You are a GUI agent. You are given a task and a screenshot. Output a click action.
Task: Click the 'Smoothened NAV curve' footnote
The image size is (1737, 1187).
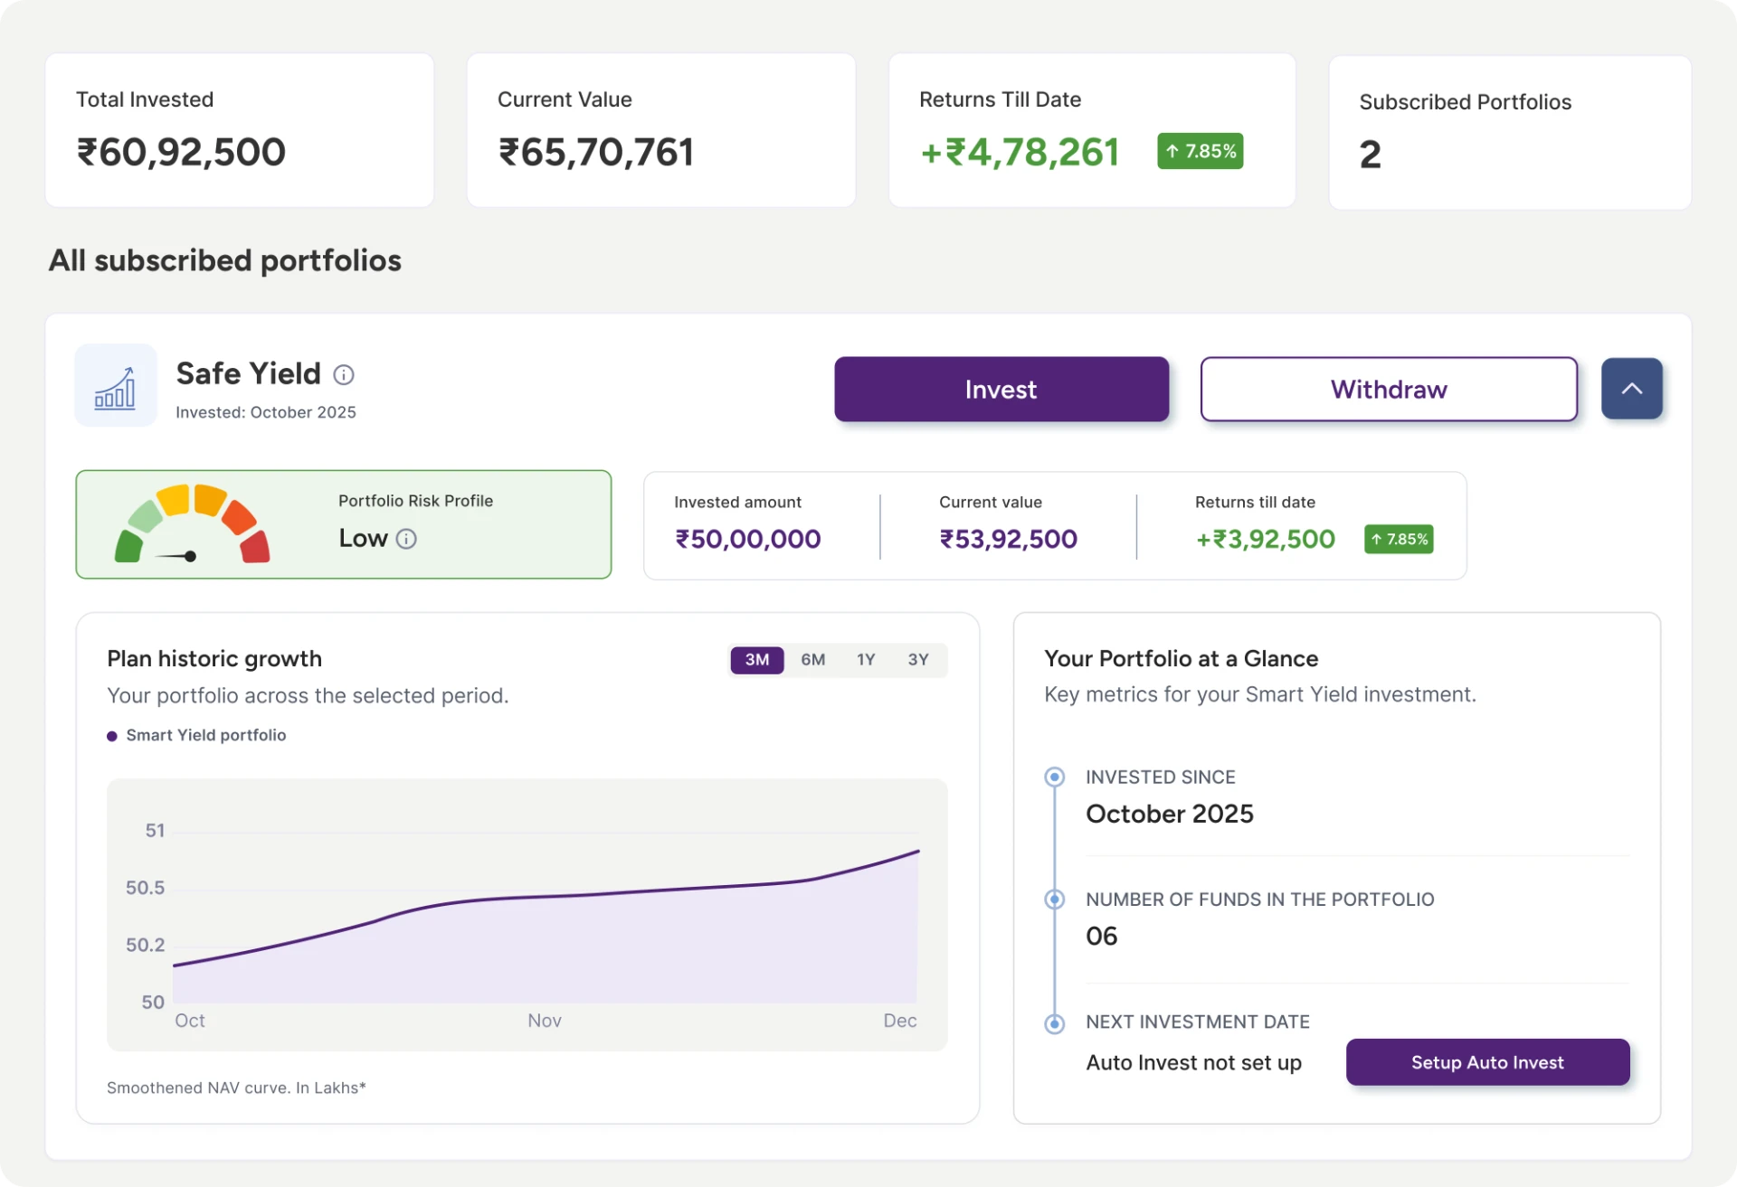click(236, 1088)
